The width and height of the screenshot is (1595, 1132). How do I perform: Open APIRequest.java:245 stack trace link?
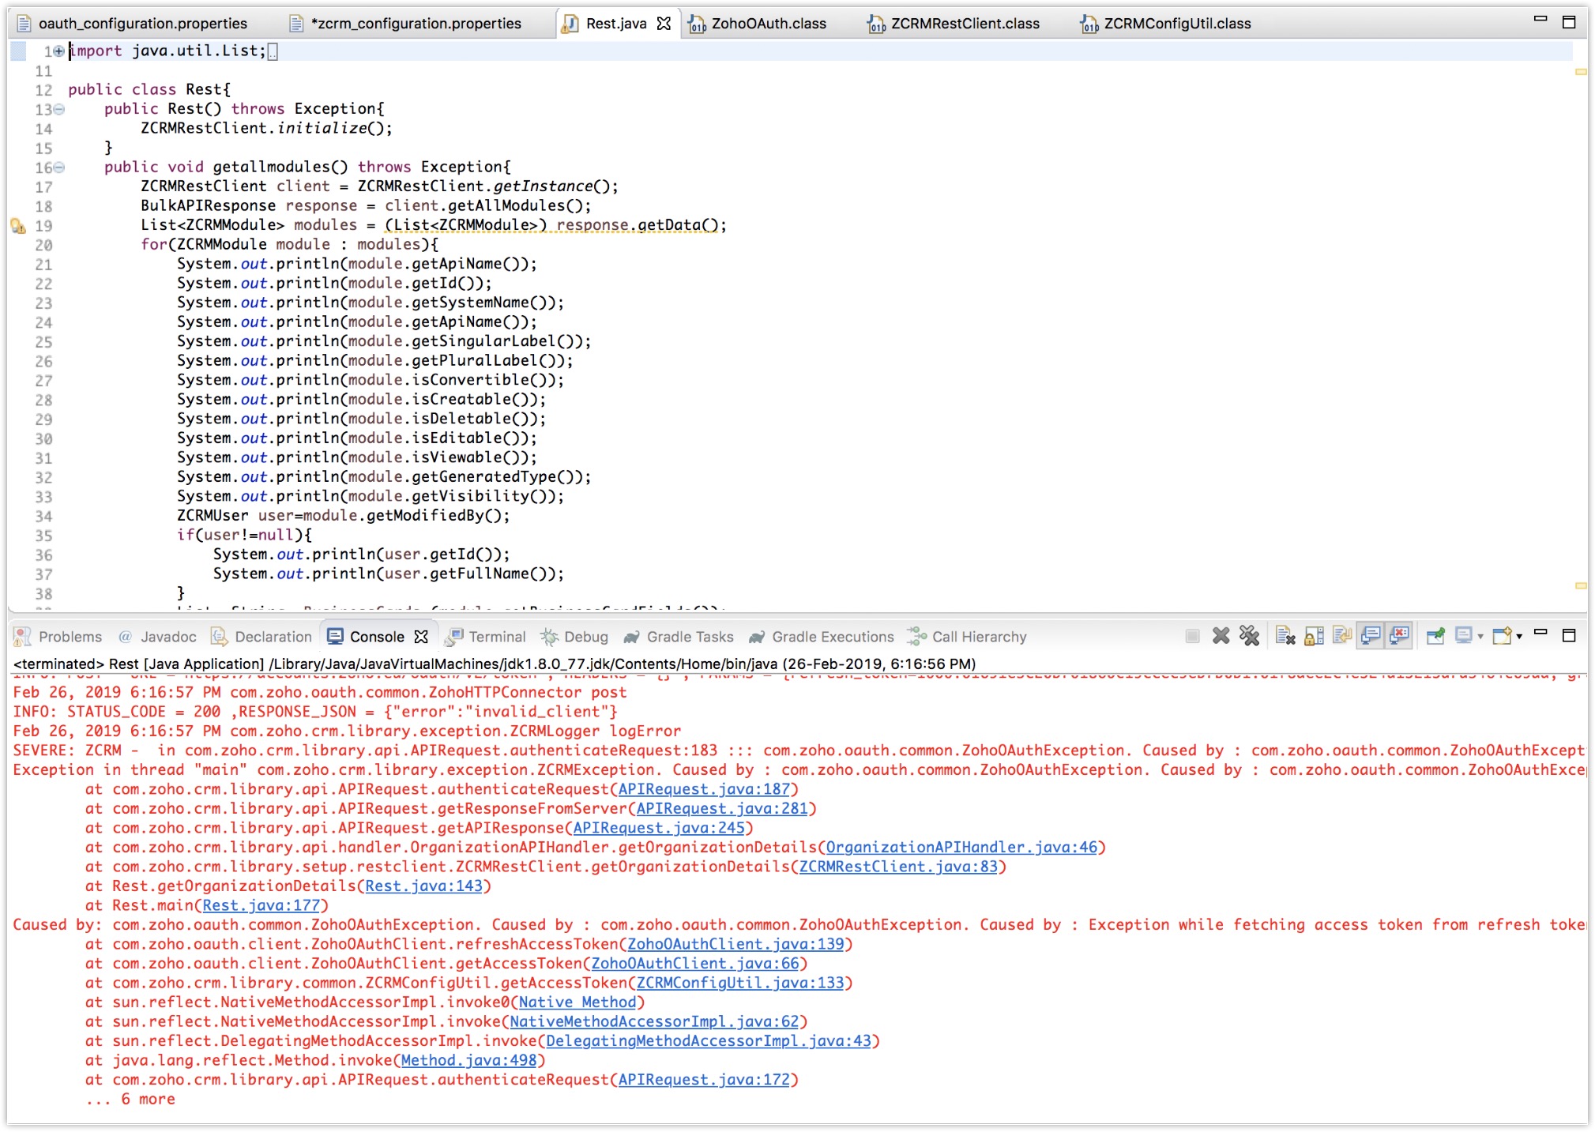pos(659,828)
